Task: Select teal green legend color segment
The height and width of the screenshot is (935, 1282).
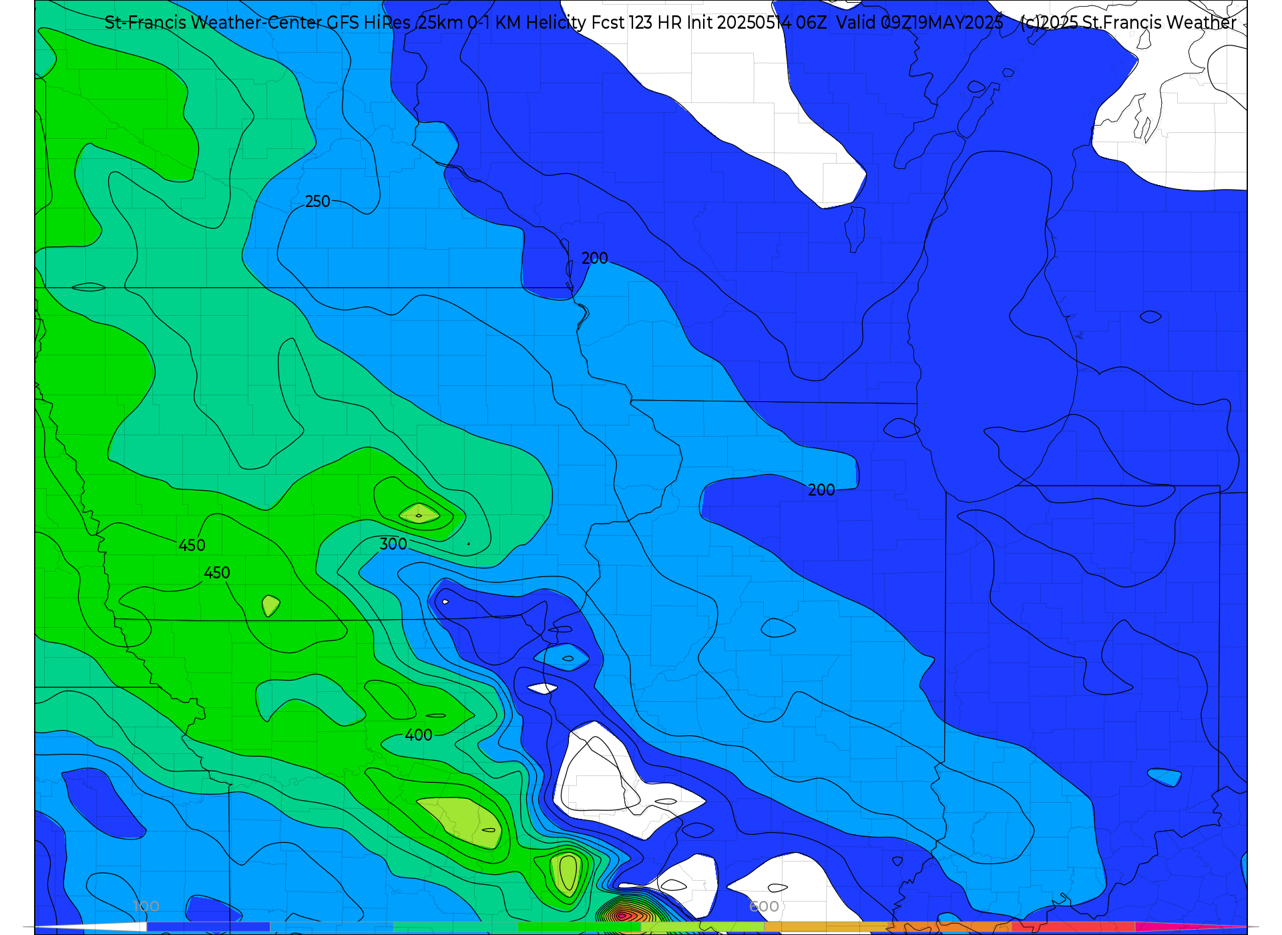Action: coord(455,927)
